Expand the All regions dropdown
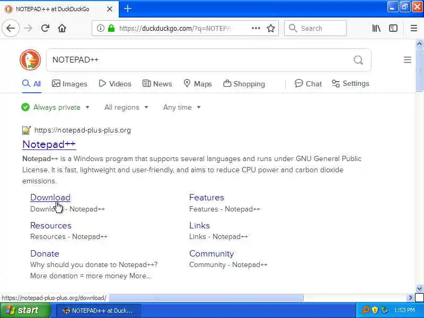This screenshot has height=318, width=424. 126,108
